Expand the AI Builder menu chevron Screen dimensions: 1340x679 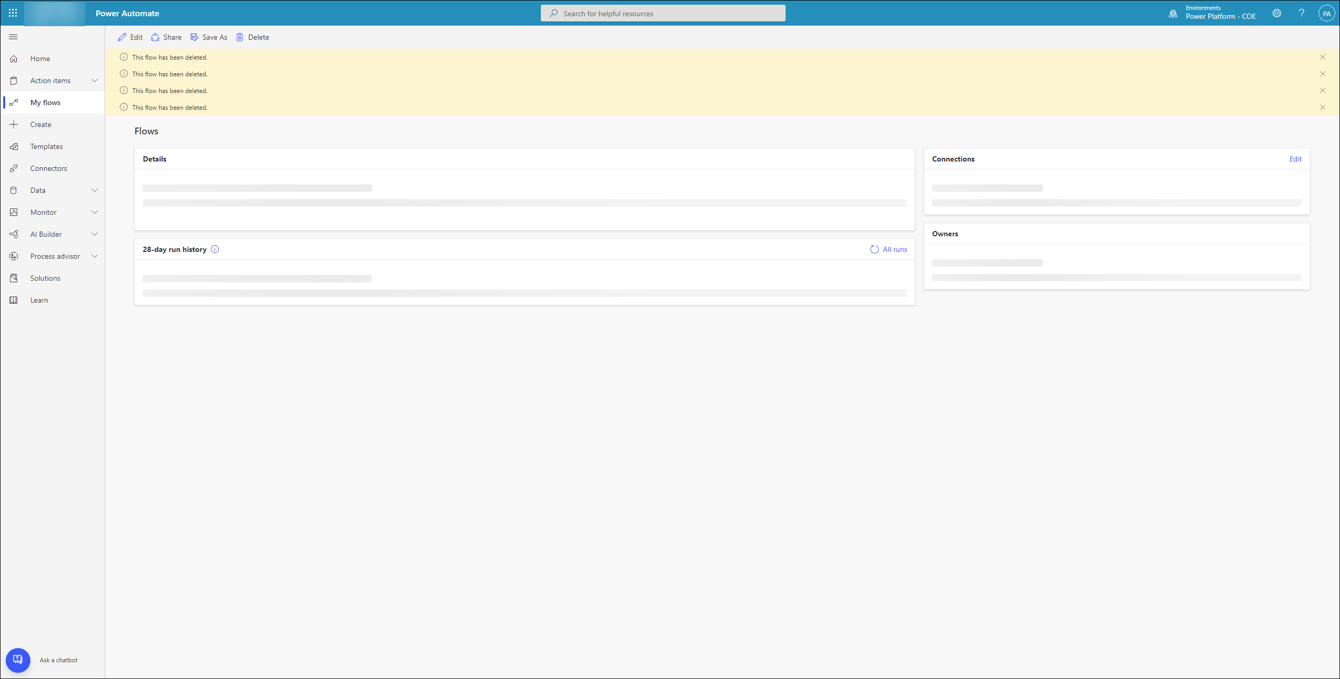[95, 234]
